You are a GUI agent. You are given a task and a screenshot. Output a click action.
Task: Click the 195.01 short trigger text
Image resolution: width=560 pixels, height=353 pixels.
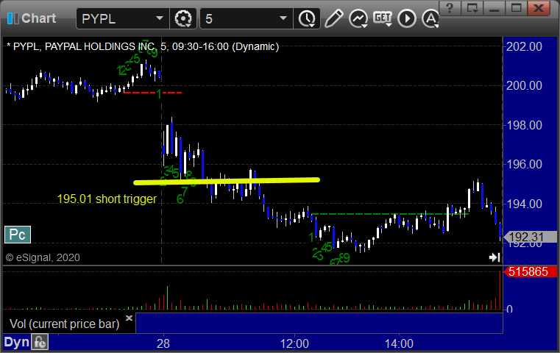pyautogui.click(x=107, y=199)
